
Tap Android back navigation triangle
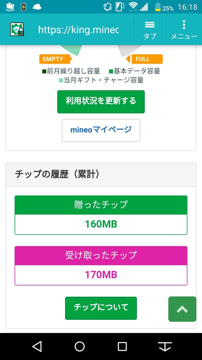pos(37,346)
